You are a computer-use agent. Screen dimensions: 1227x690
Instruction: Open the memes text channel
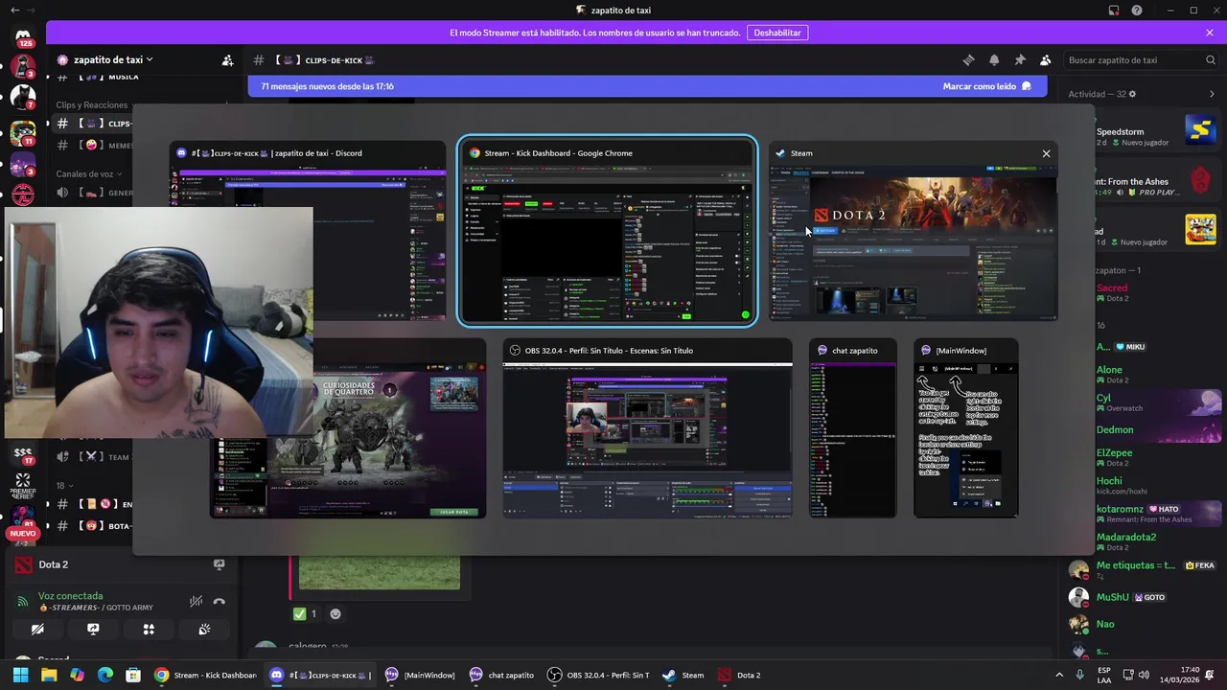[94, 145]
